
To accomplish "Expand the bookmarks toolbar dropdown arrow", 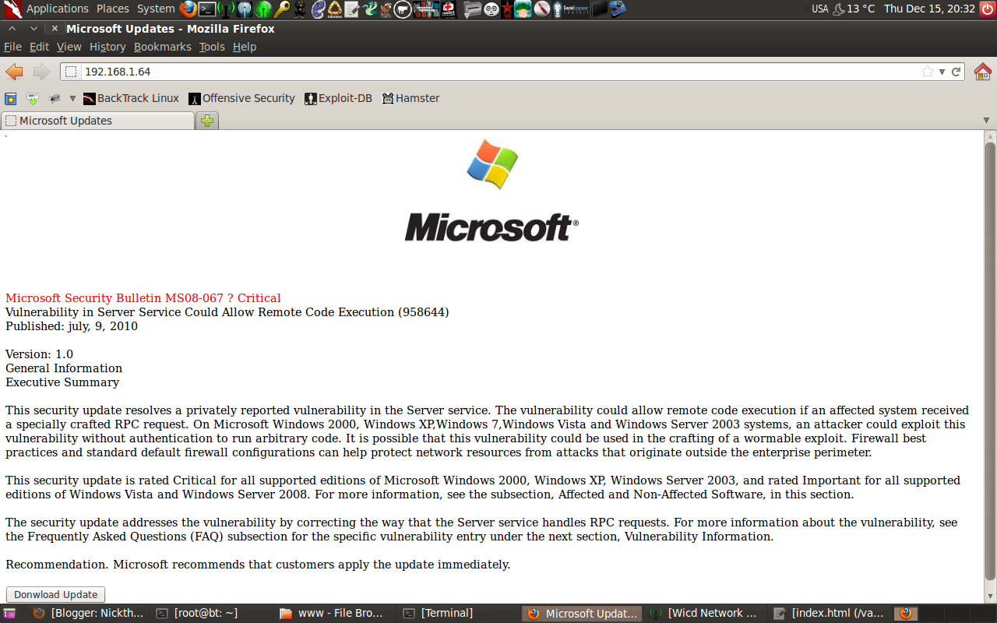I will click(72, 99).
